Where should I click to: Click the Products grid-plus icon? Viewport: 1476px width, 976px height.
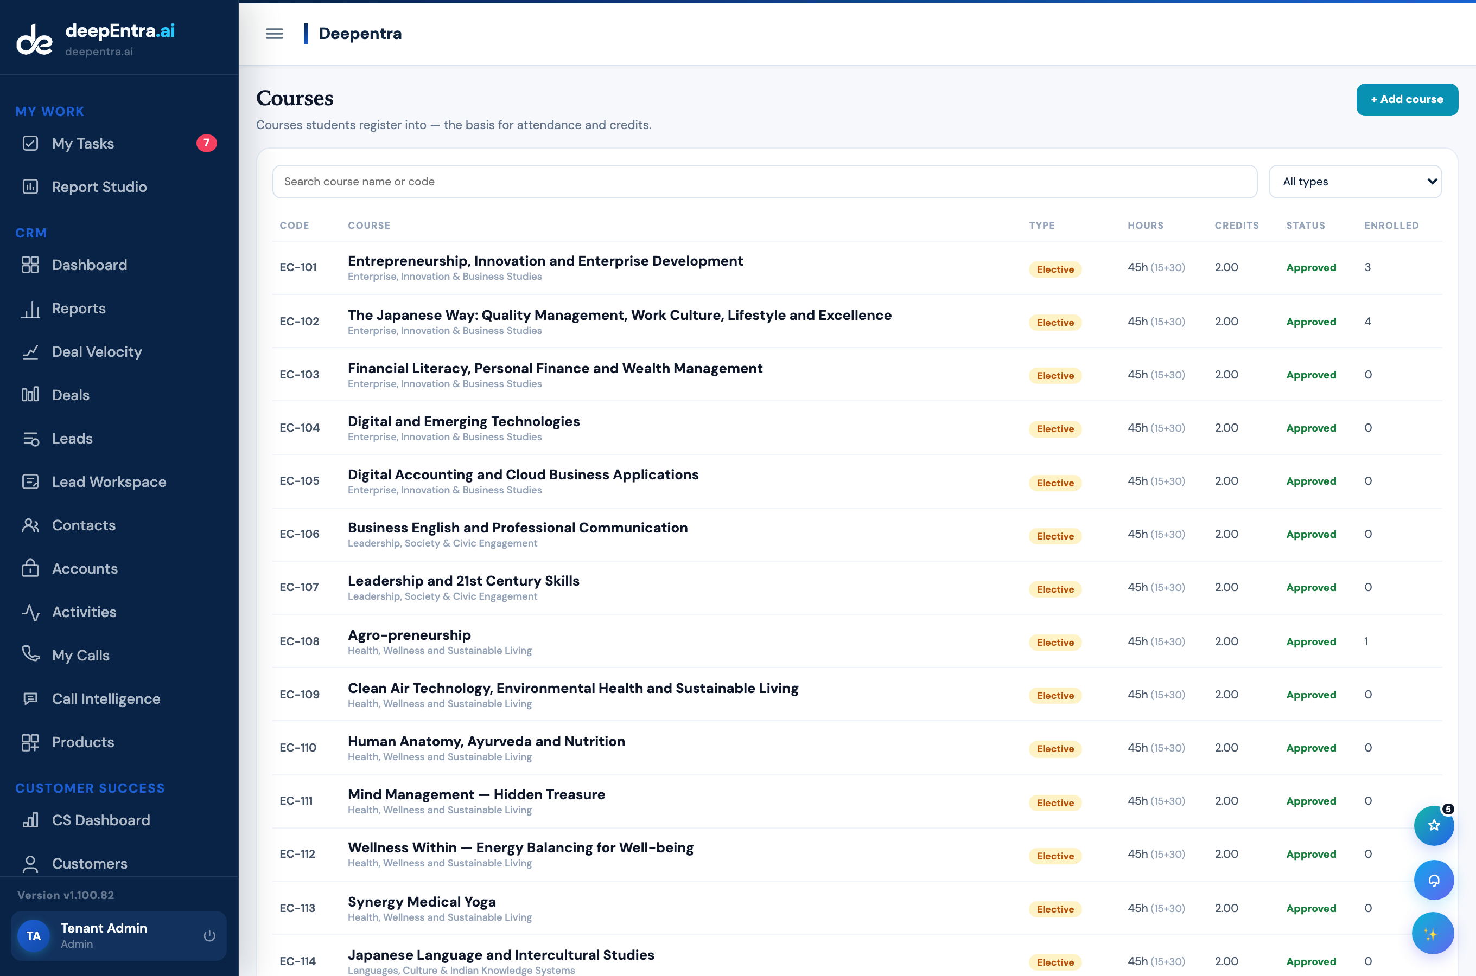[x=30, y=742]
